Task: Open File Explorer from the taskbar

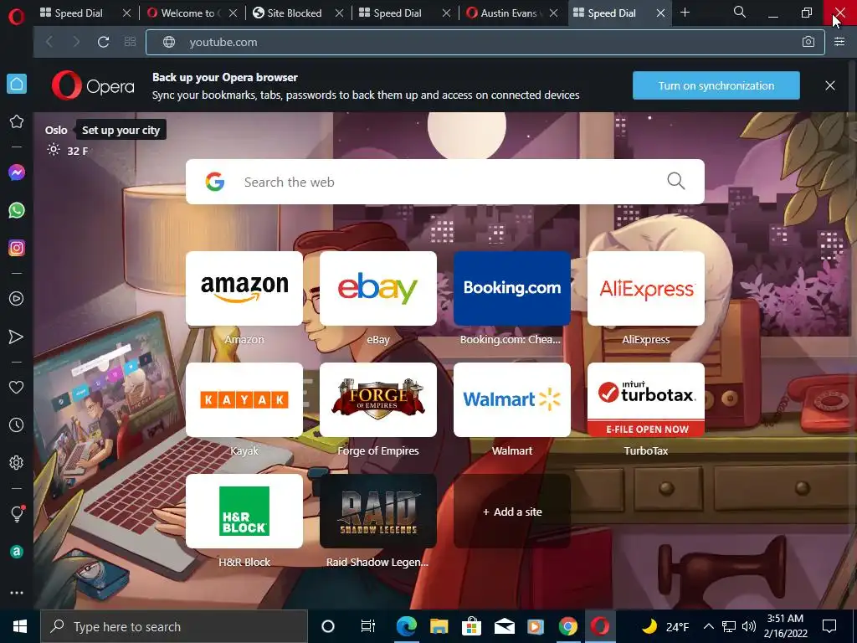Action: (439, 626)
